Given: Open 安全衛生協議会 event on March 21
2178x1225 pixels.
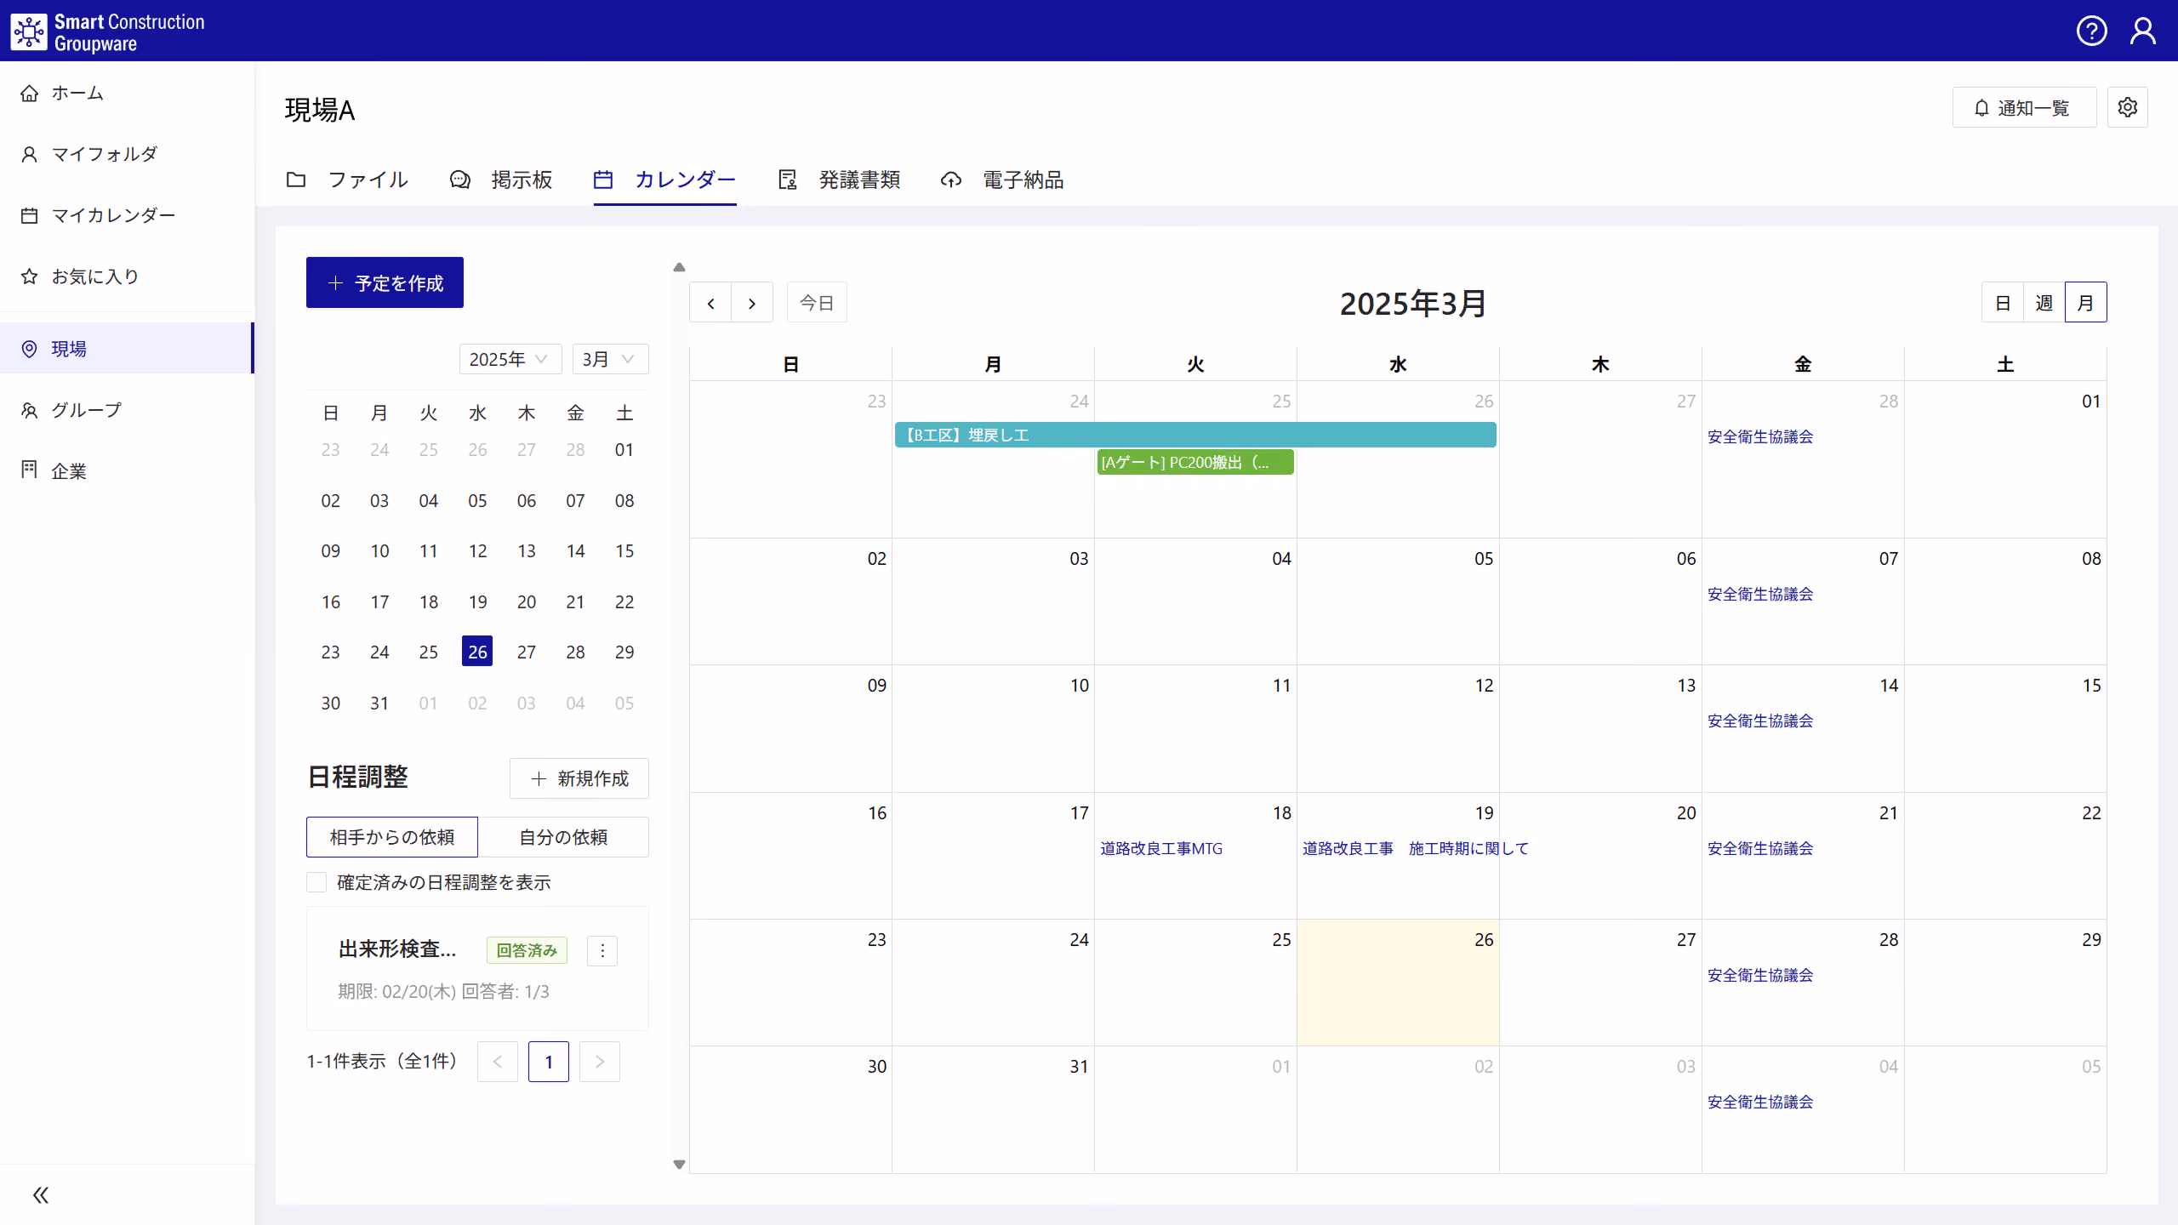Looking at the screenshot, I should [1760, 848].
